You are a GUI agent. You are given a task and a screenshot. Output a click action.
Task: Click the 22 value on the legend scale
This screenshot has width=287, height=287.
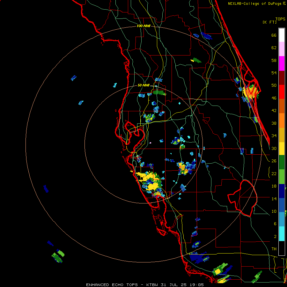coord(274,173)
